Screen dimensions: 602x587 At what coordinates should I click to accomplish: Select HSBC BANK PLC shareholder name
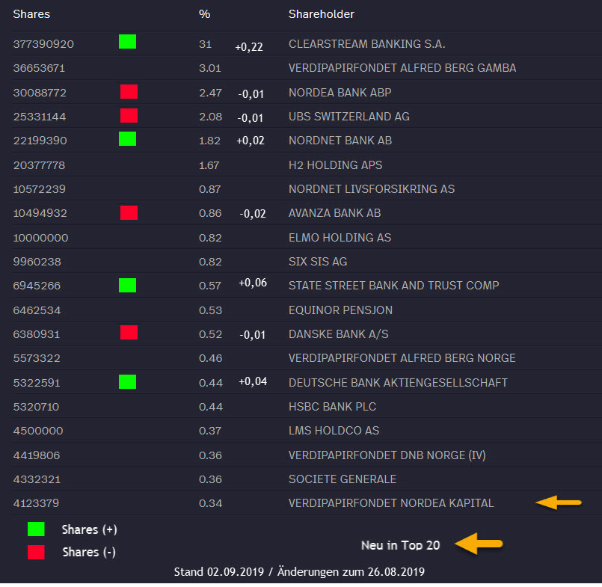pos(333,407)
